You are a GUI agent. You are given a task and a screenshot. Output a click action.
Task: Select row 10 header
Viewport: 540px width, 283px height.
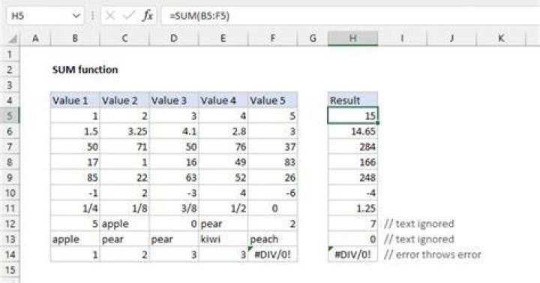10,193
